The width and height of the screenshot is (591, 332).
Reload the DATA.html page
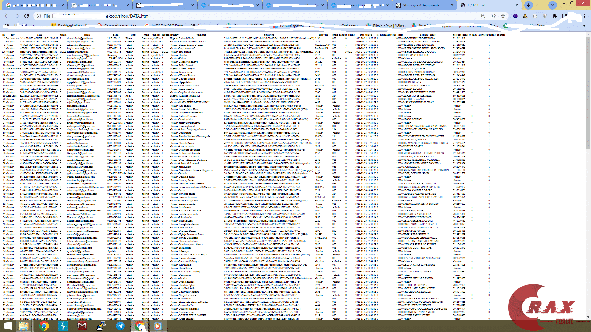click(26, 16)
